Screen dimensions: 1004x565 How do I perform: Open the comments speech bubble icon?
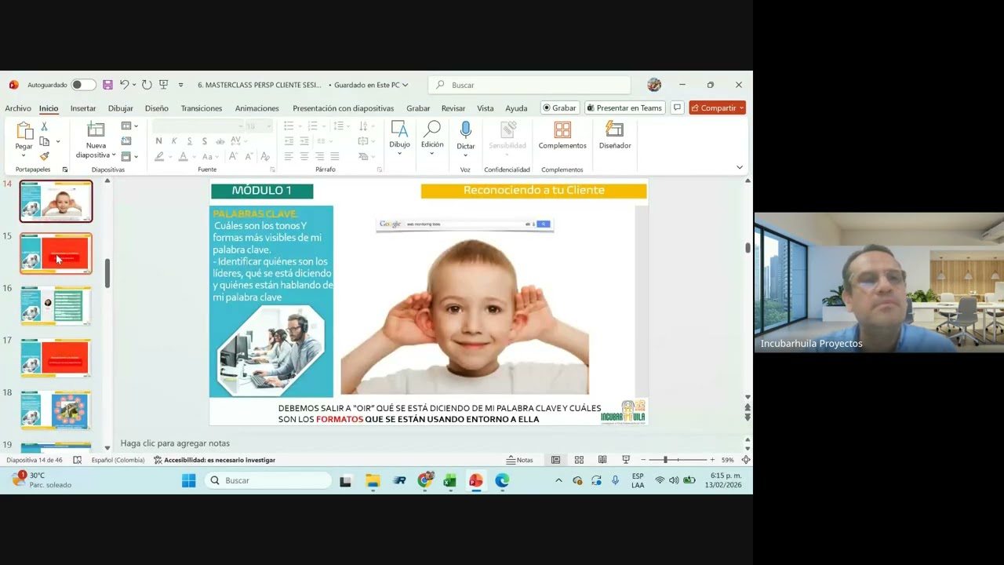point(677,108)
